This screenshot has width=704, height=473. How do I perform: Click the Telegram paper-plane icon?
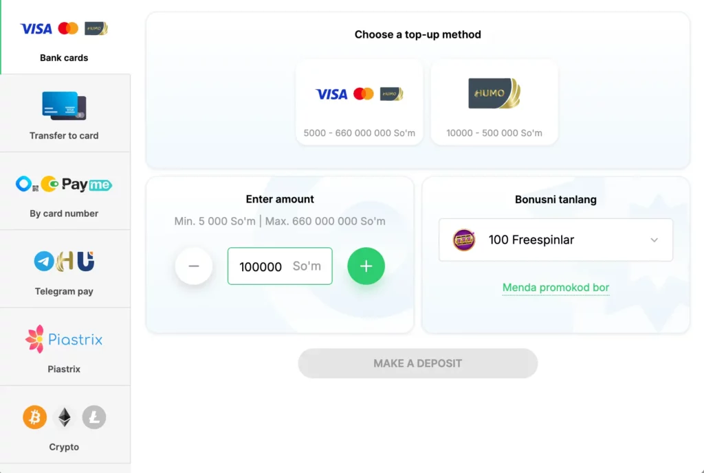coord(44,261)
